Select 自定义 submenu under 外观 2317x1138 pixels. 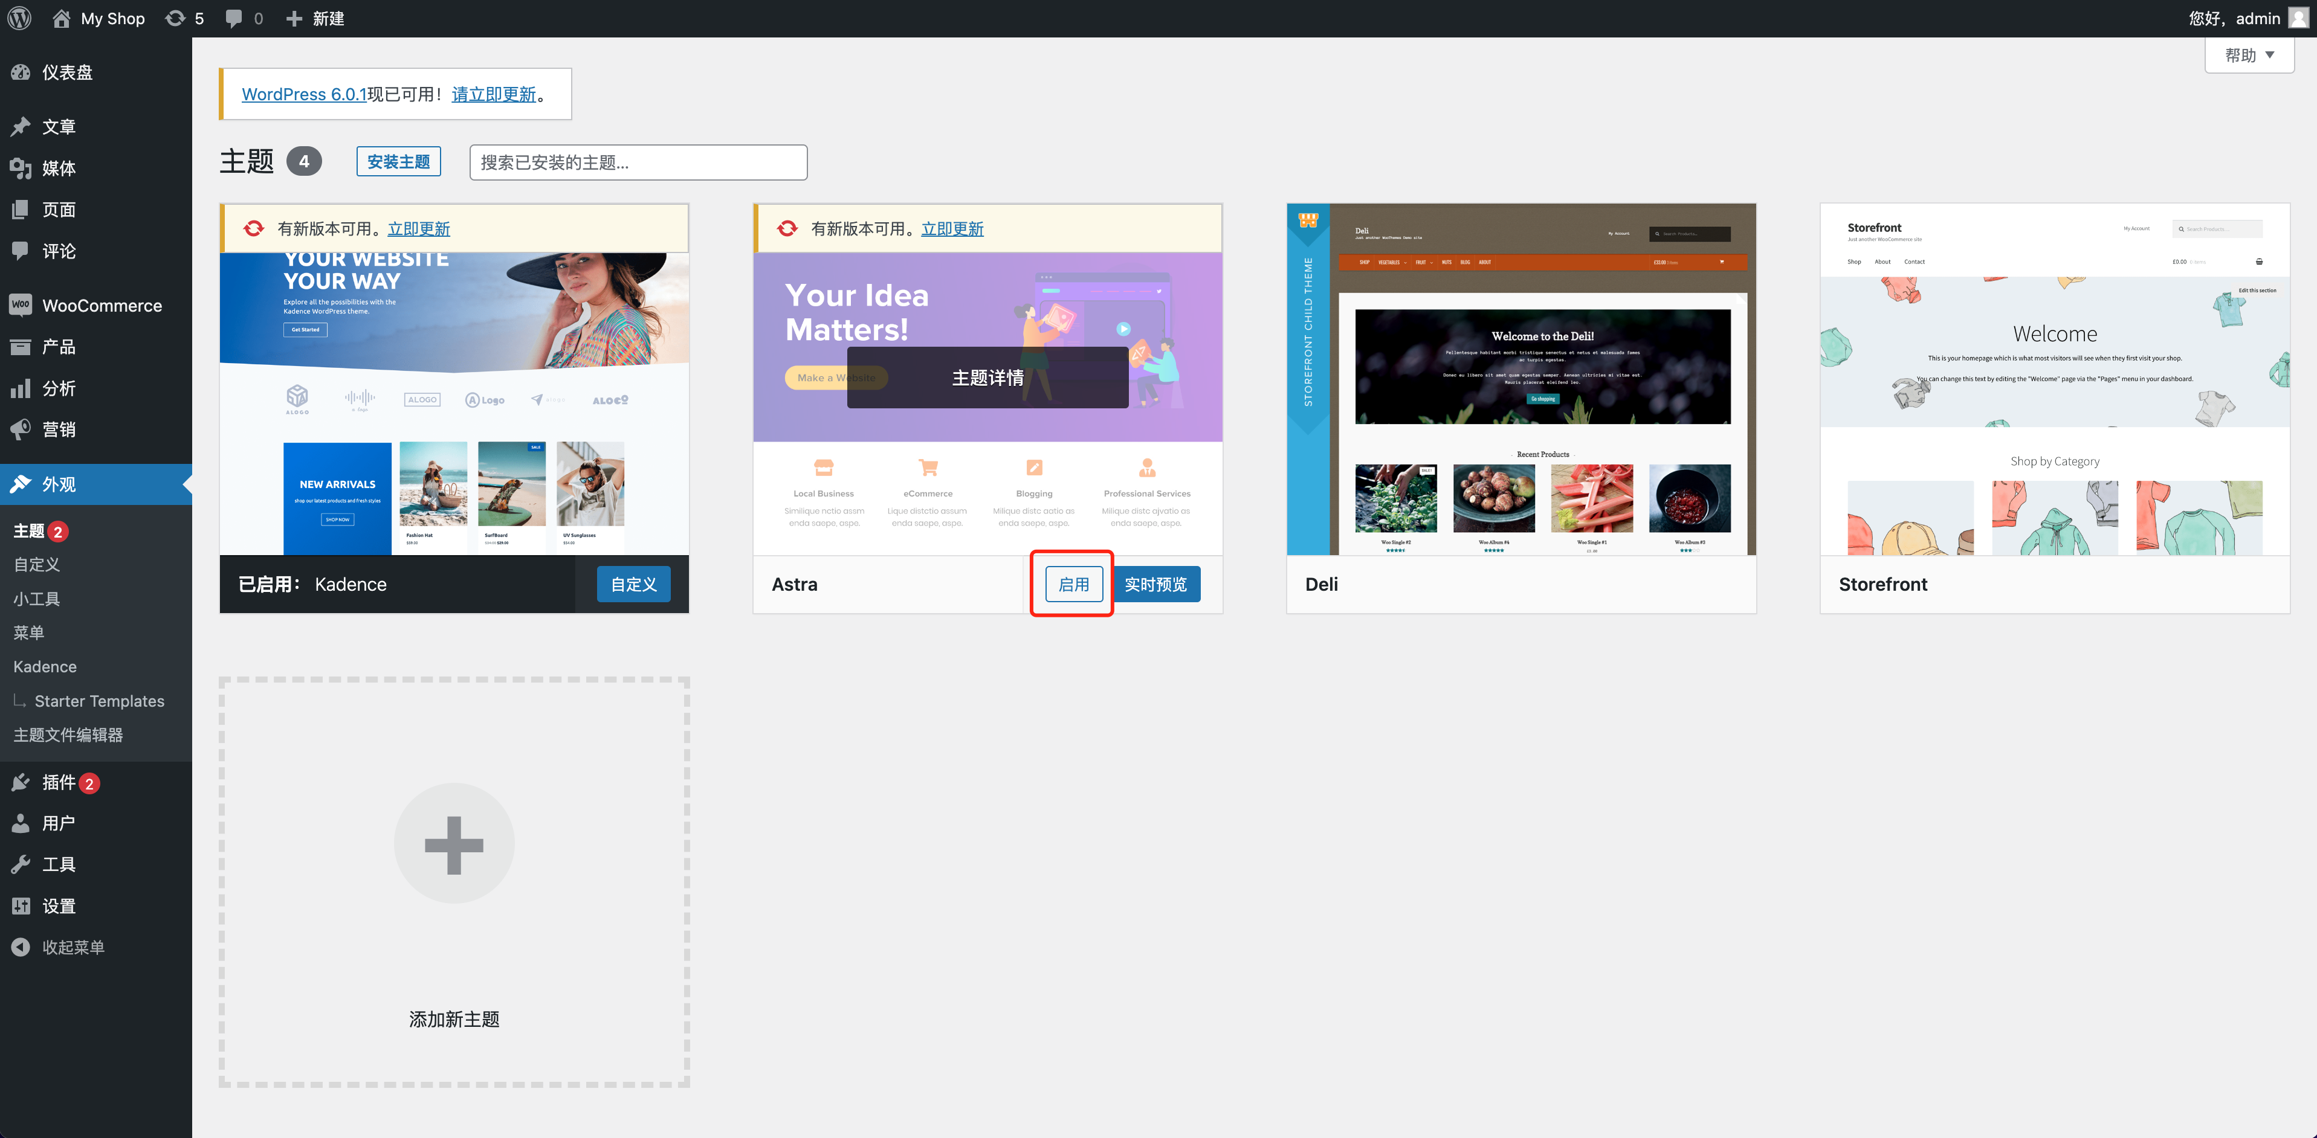pyautogui.click(x=37, y=565)
